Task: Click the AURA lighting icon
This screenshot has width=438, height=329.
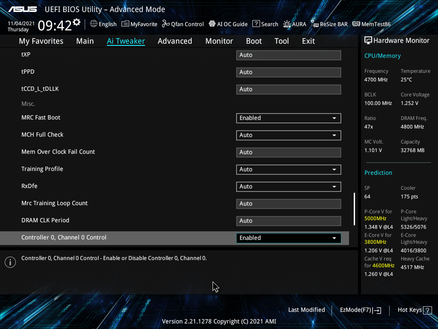Action: (x=287, y=24)
